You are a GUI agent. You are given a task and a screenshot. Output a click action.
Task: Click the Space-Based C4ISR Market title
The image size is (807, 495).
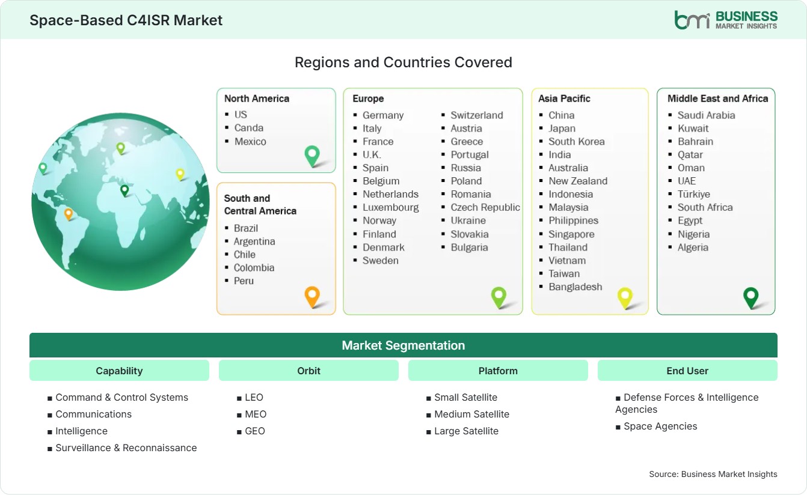tap(126, 20)
